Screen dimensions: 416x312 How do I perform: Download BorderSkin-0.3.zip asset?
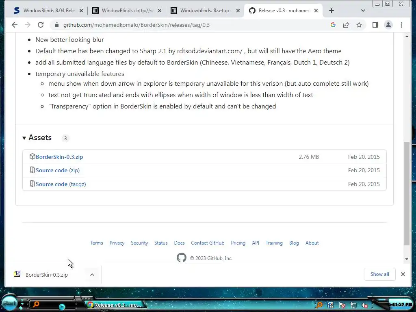(x=59, y=157)
